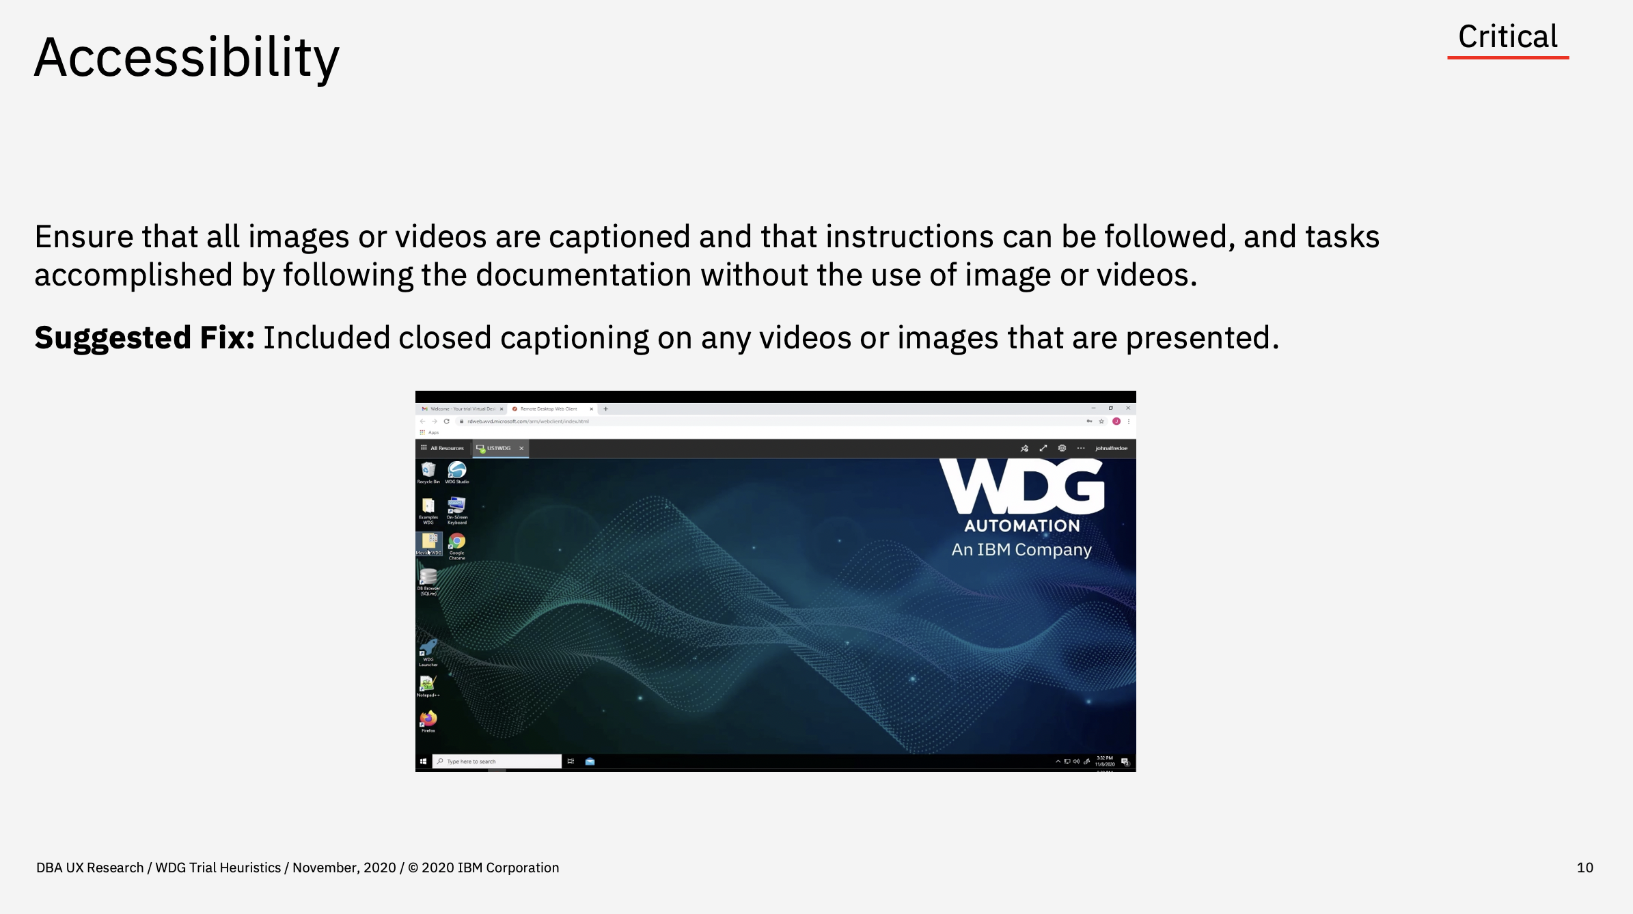Click the volume speaker tray icon

pyautogui.click(x=1076, y=761)
